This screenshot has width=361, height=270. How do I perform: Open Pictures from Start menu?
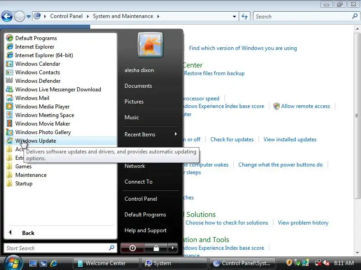pos(134,102)
